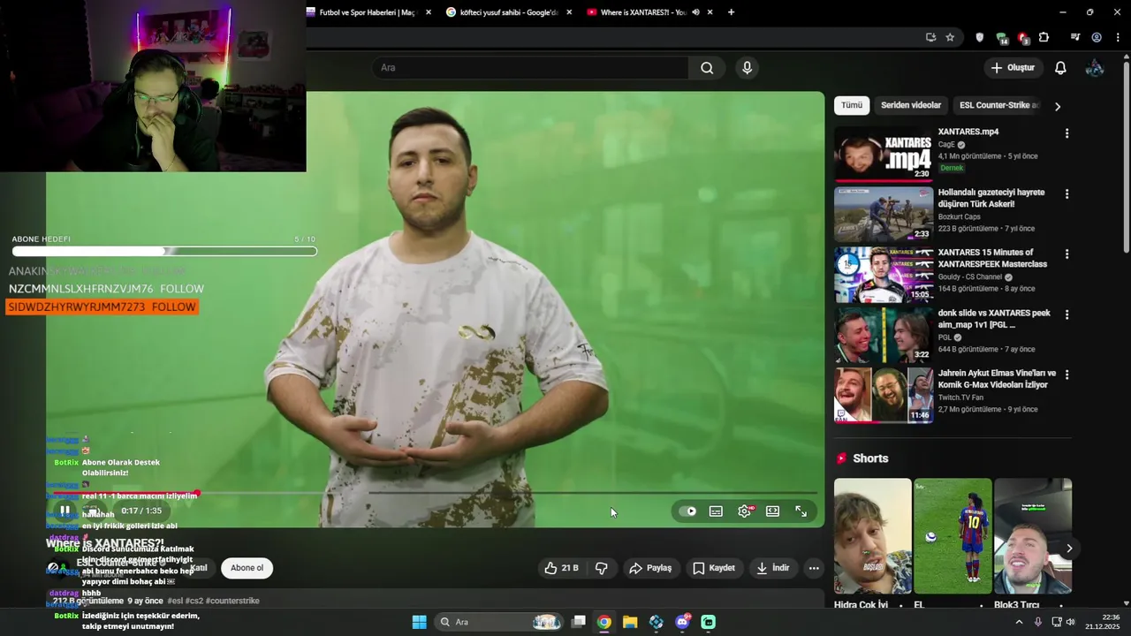Screen dimensions: 1131x636
Task: Open options for XANTARES 15 Minutes video
Action: tap(1066, 254)
